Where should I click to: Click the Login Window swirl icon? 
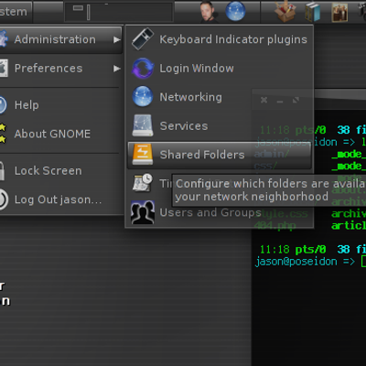[143, 69]
